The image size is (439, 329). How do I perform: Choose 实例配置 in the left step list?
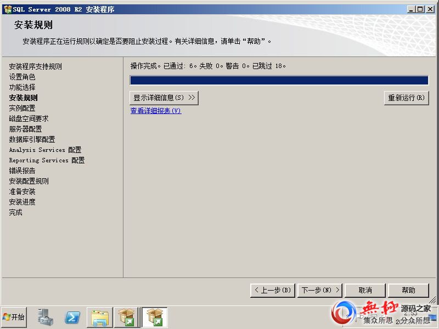(x=22, y=109)
